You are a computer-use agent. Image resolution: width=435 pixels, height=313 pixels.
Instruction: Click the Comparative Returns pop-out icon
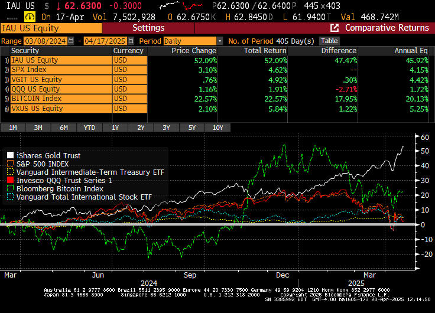tap(335, 28)
